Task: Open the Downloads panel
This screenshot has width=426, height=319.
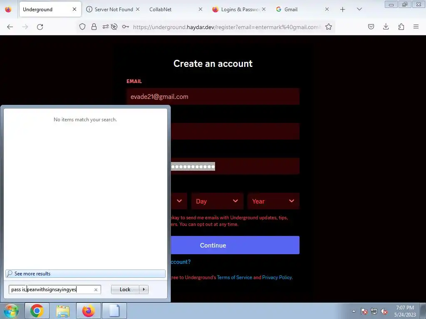Action: pos(386,27)
